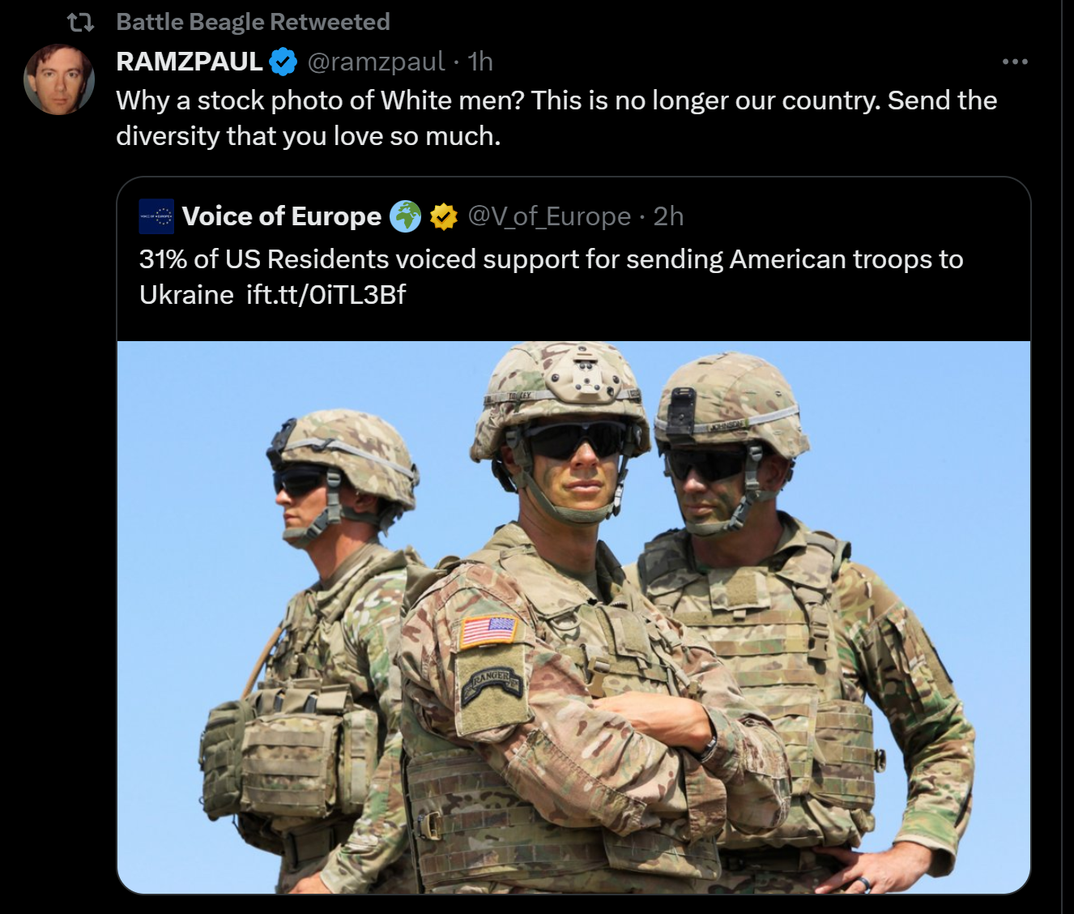This screenshot has width=1074, height=914.
Task: Click the Voice of Europe account name
Action: (281, 216)
